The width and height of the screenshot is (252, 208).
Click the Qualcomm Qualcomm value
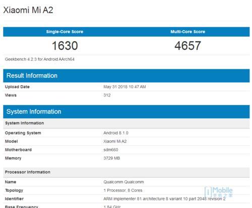[123, 182]
